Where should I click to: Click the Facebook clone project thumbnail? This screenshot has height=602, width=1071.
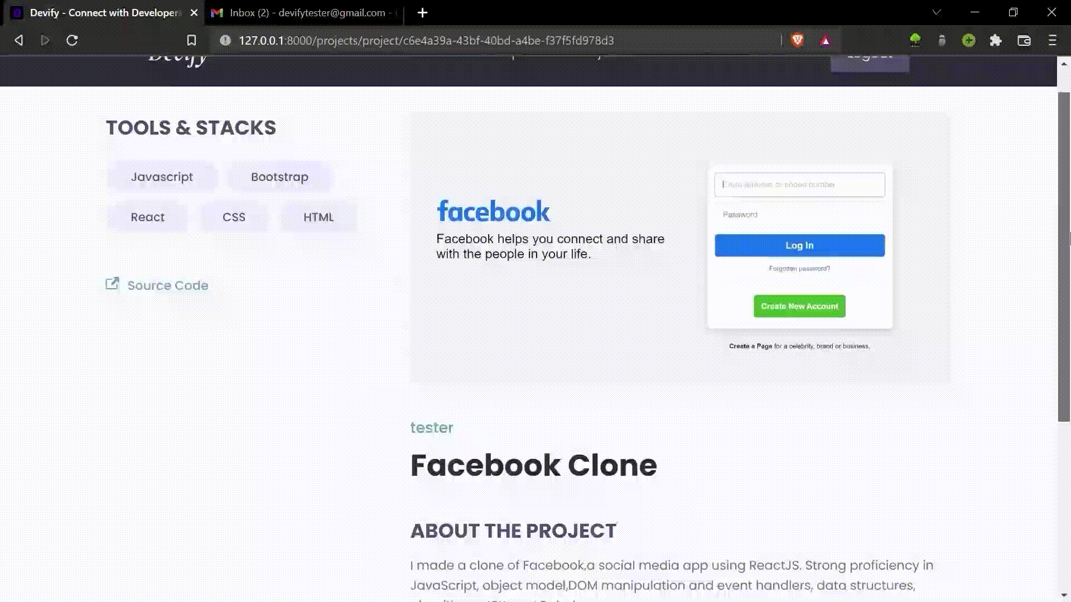click(x=680, y=249)
